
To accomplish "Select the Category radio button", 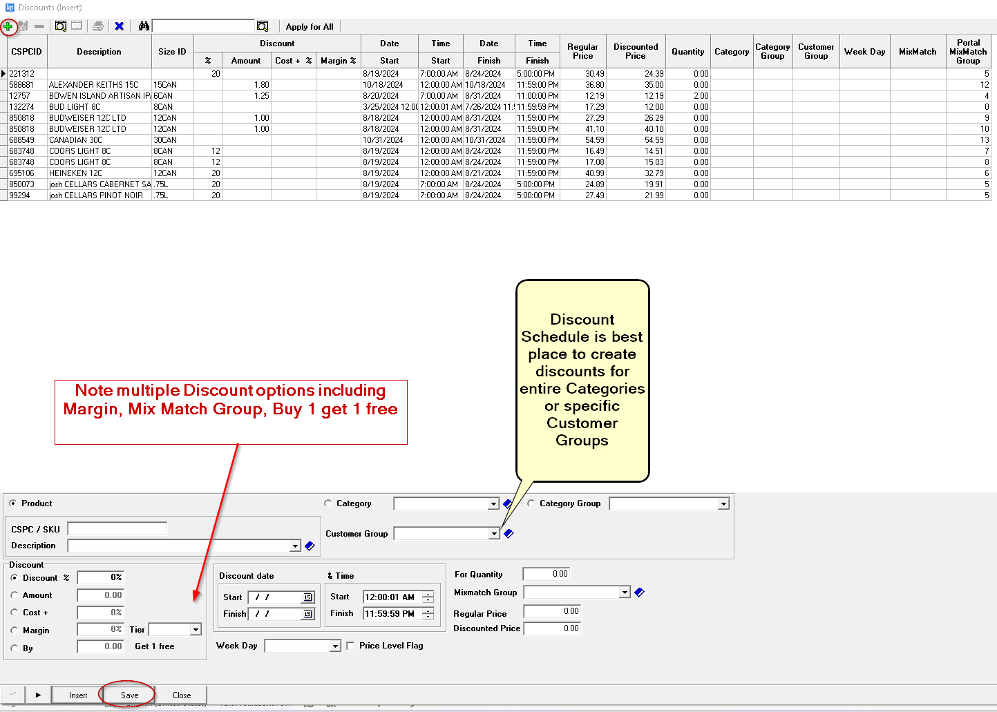I will tap(327, 503).
